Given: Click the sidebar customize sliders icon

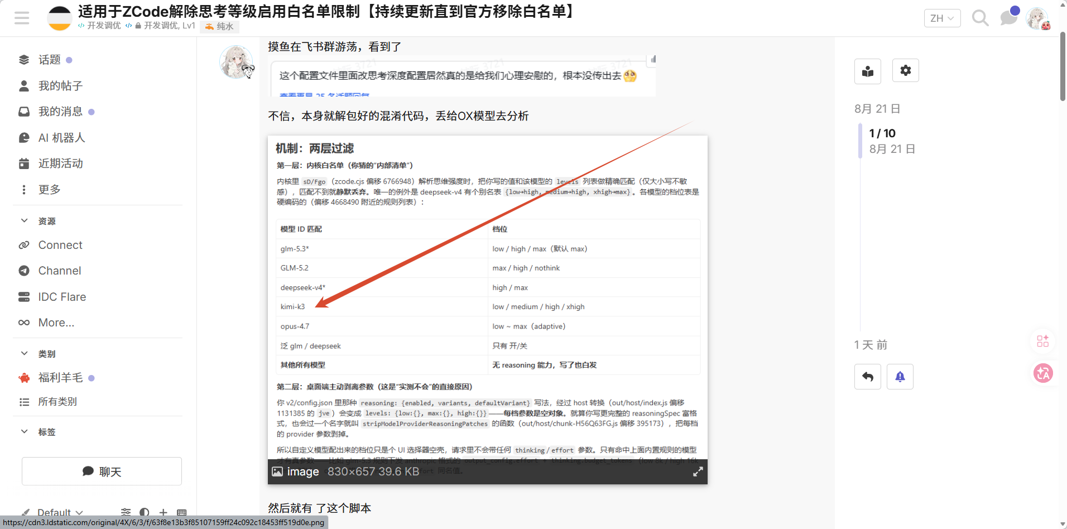Looking at the screenshot, I should pyautogui.click(x=126, y=512).
